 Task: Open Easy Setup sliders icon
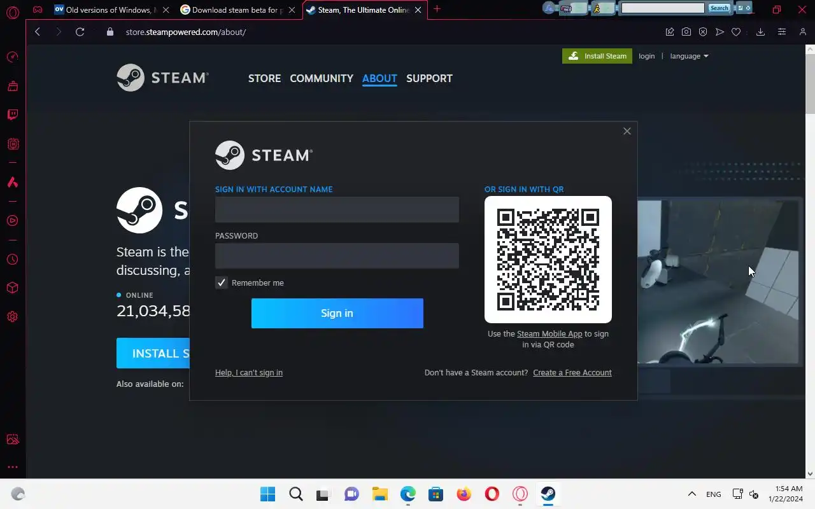782,32
